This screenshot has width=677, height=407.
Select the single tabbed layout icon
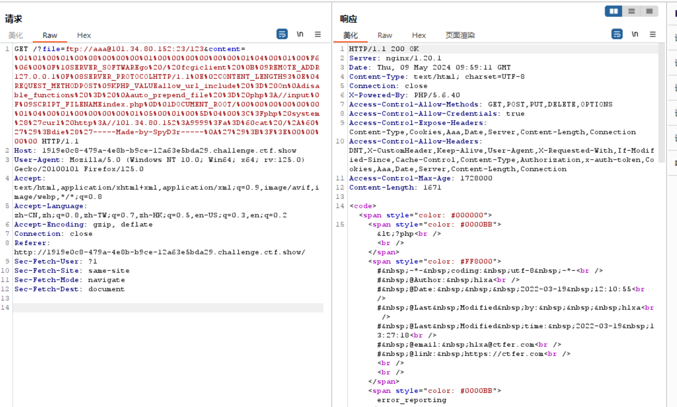tap(649, 11)
